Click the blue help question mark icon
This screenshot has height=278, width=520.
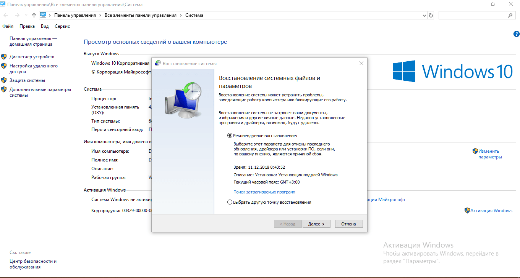[516, 34]
